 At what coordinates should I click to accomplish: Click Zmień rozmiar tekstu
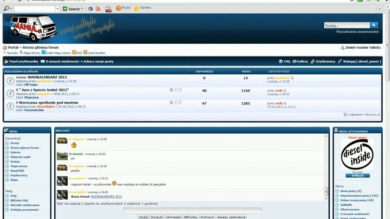363,47
